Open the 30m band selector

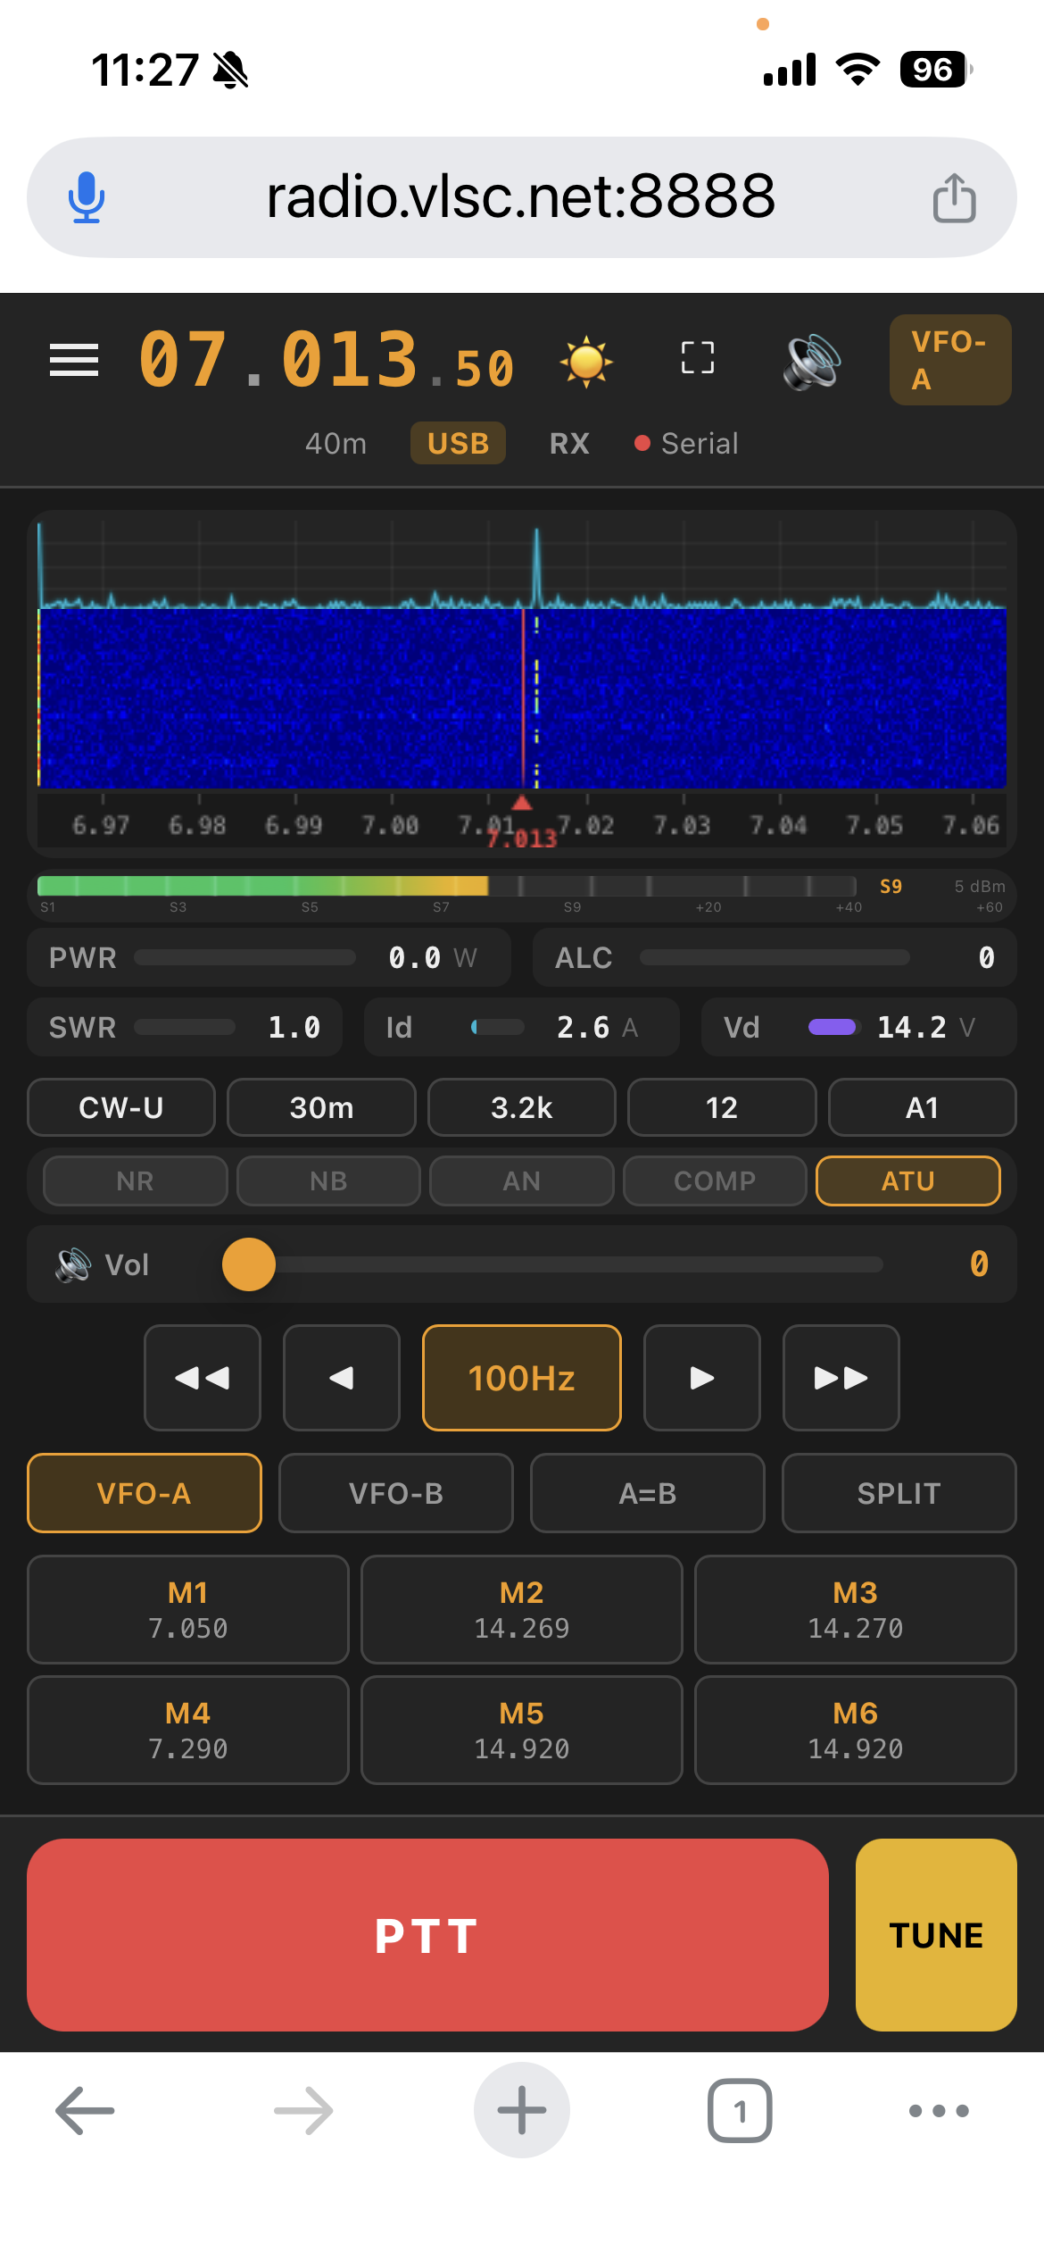pos(321,1107)
